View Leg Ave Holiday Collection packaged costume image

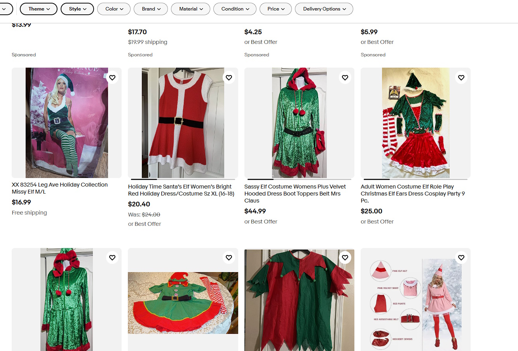tap(66, 123)
